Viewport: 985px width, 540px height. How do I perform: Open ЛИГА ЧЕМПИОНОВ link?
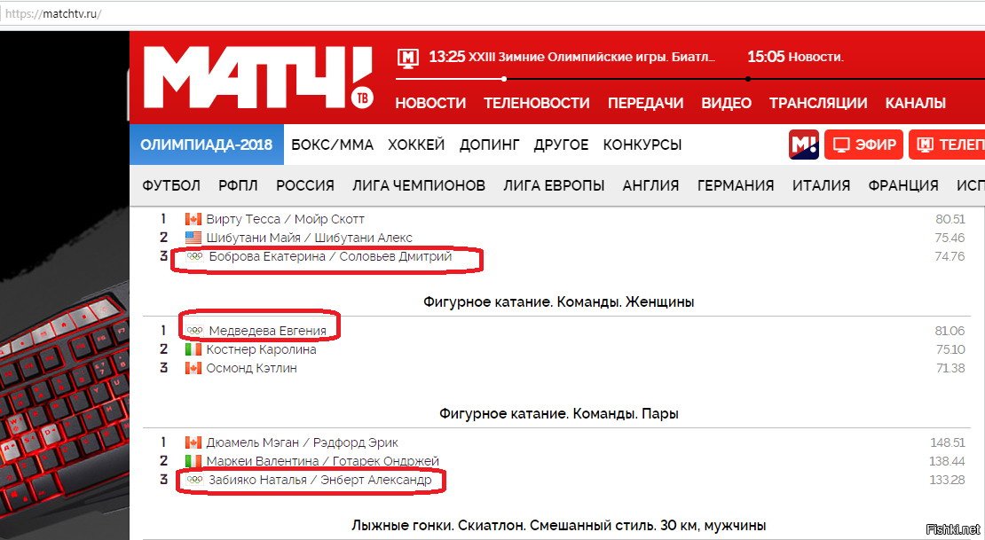tap(418, 186)
